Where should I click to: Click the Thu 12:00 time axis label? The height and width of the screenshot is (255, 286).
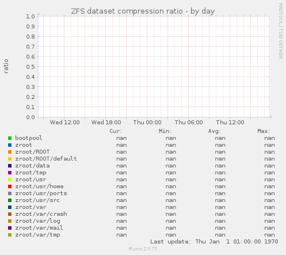pyautogui.click(x=230, y=123)
